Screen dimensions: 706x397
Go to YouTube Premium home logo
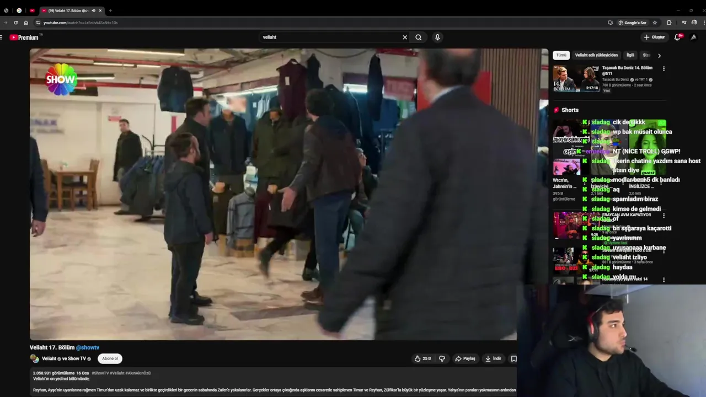point(24,37)
